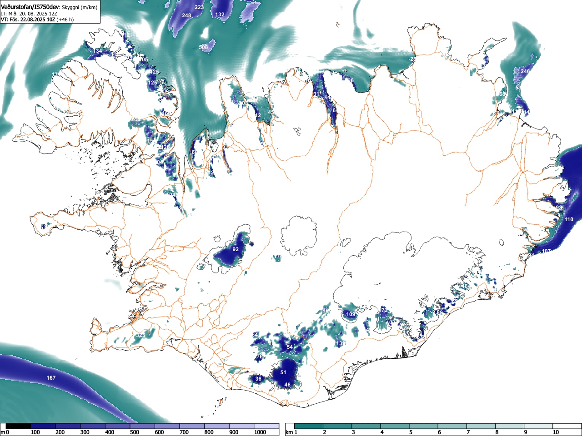Click the purple swatch between 500 and 600
Viewport: 582px width, 436px height.
click(x=142, y=426)
